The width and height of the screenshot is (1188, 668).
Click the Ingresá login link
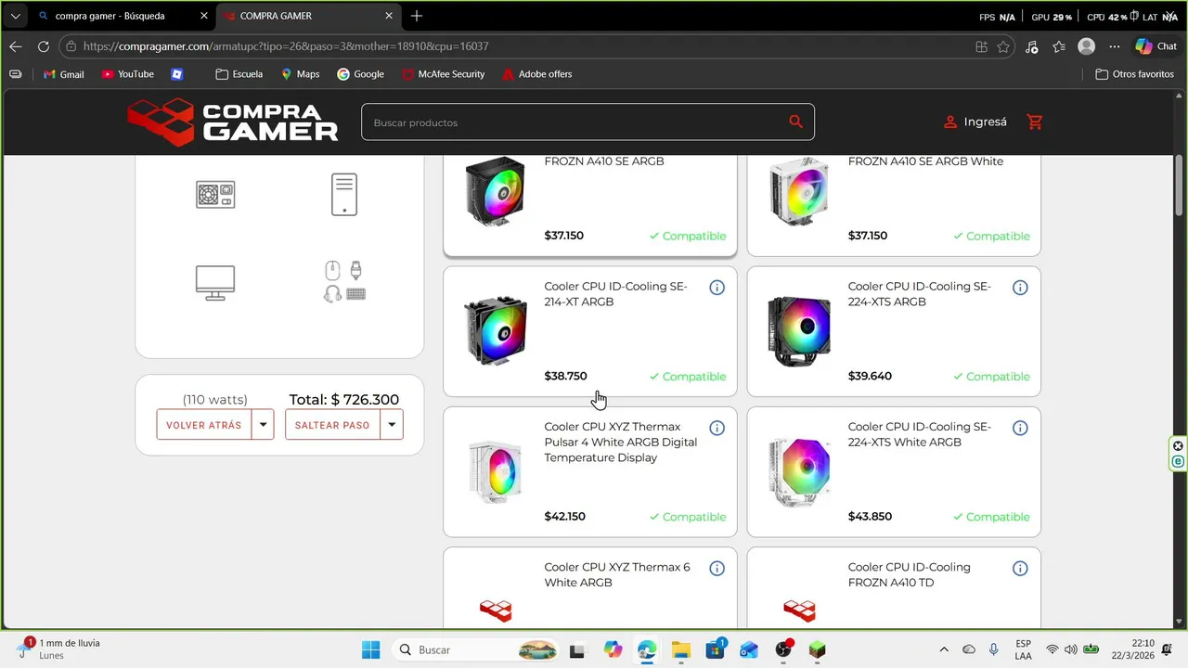pyautogui.click(x=975, y=122)
